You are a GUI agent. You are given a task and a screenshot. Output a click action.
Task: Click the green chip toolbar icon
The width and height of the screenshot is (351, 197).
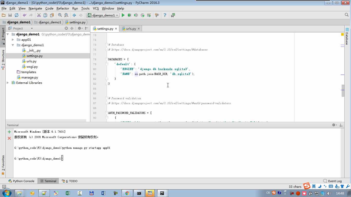click(173, 15)
